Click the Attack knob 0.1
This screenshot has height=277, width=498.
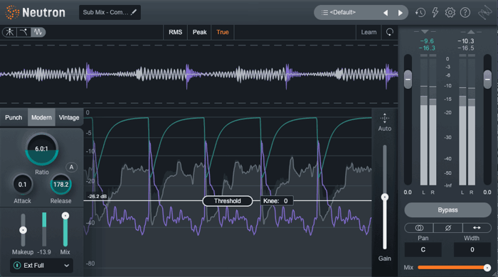(x=22, y=185)
